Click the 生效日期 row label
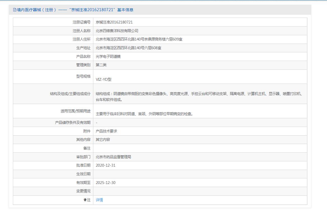Viewport: 327px width, 215px height. click(83, 174)
